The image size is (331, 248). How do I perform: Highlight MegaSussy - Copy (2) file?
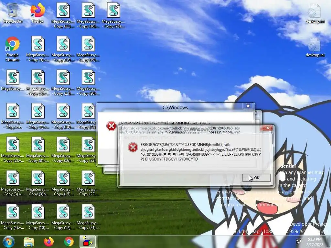[x=13, y=150]
